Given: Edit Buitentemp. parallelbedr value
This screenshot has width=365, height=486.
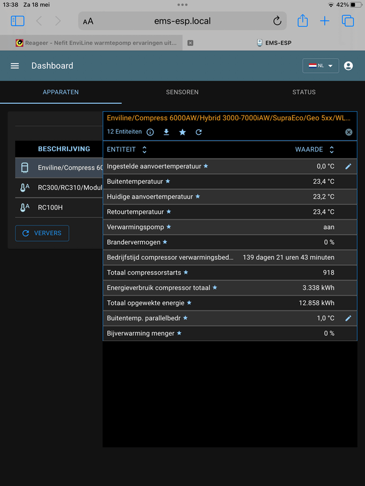Looking at the screenshot, I should click(348, 318).
